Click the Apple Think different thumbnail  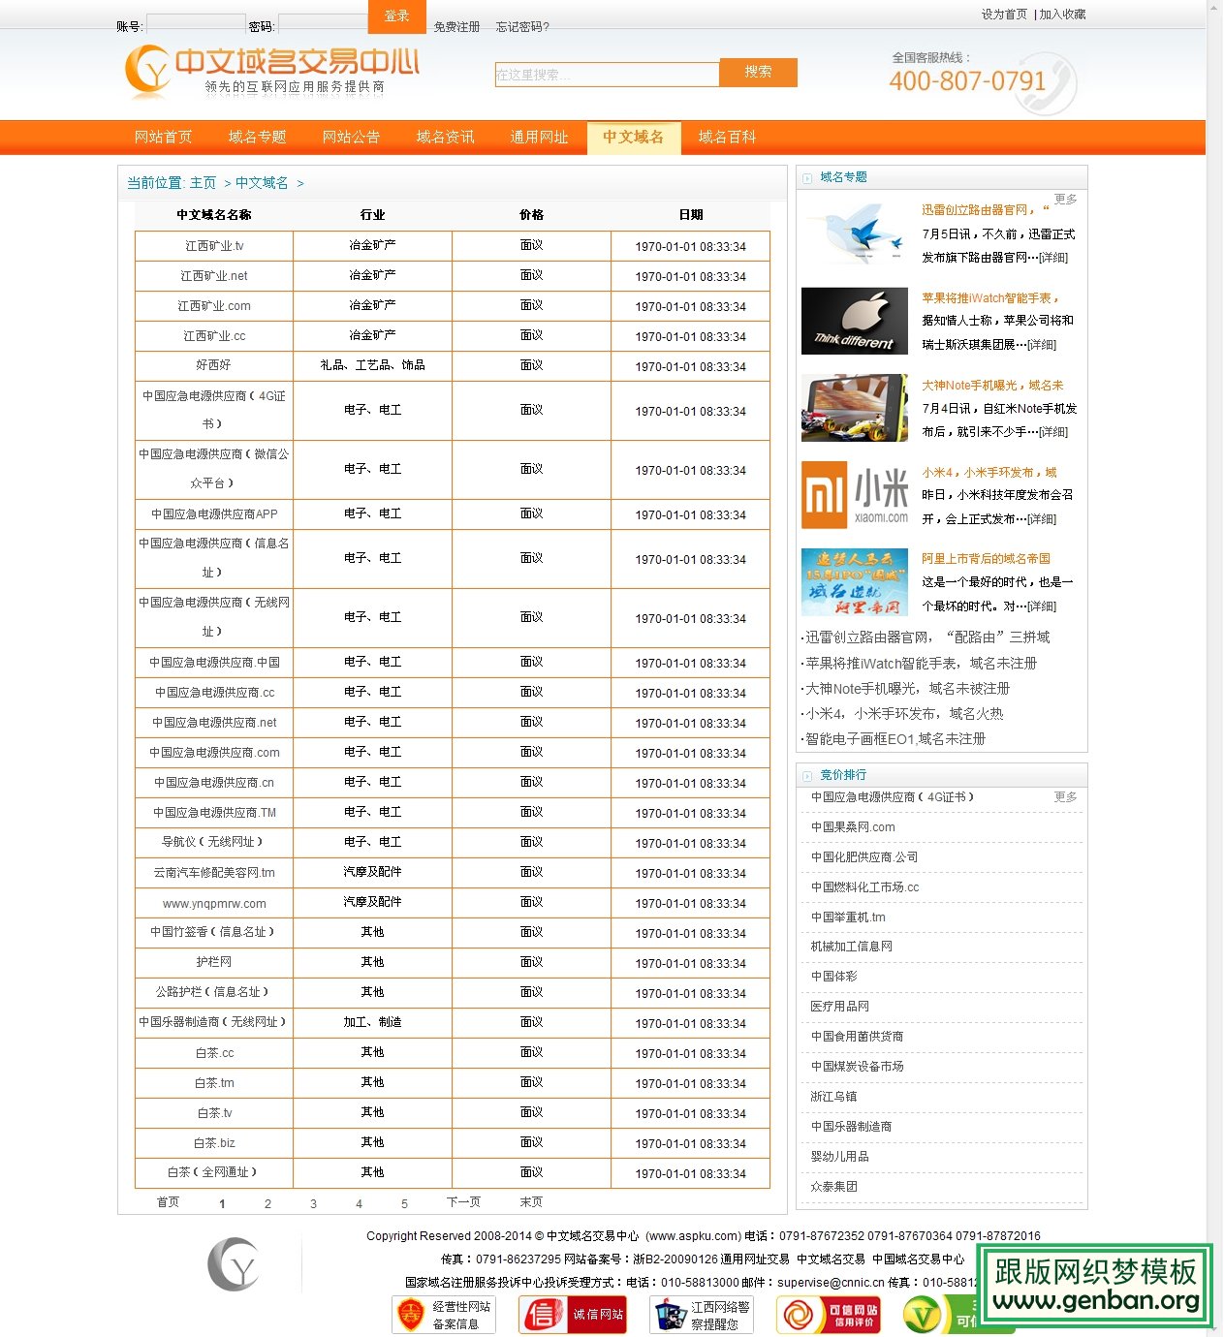coord(853,322)
